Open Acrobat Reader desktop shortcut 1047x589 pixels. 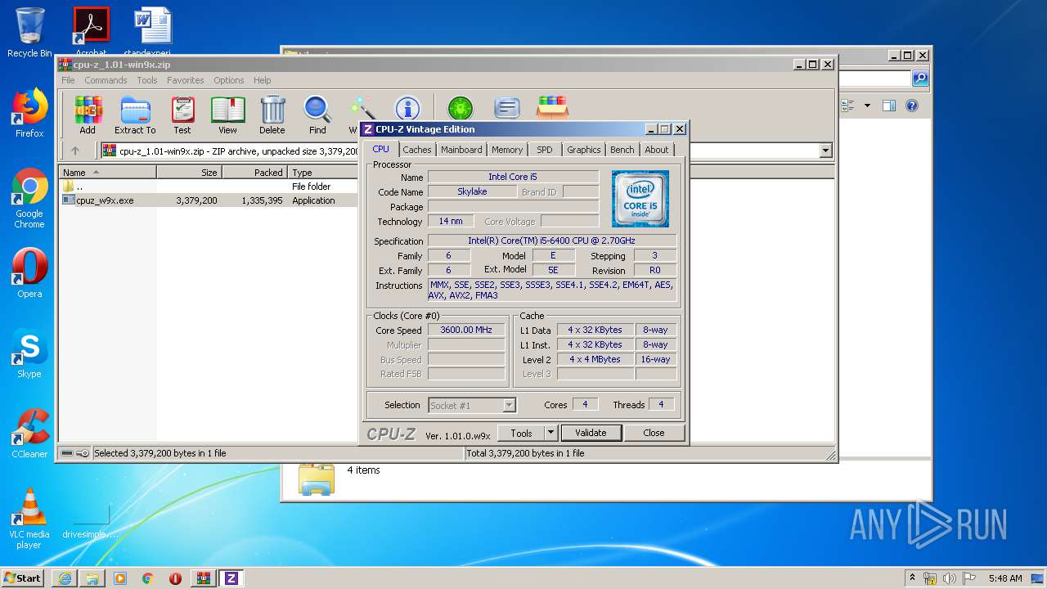pyautogui.click(x=91, y=33)
